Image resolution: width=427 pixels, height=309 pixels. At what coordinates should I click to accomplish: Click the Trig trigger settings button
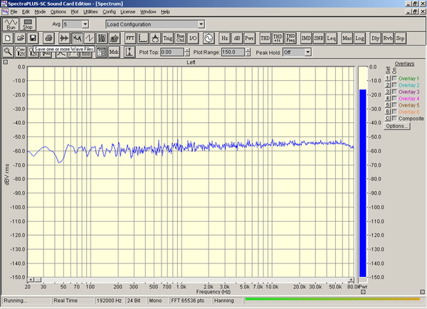[x=168, y=38]
